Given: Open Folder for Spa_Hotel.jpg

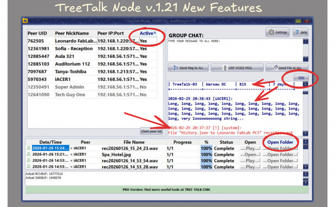Looking at the screenshot, I should 280,155.
